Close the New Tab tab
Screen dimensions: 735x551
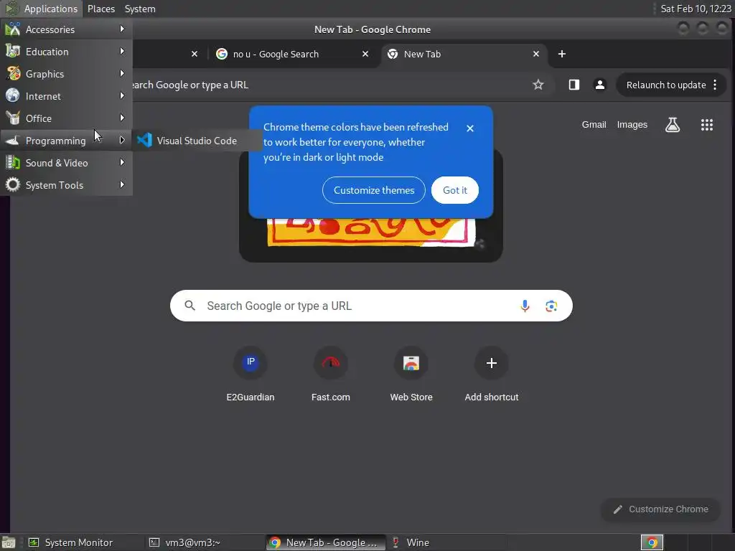tap(536, 55)
